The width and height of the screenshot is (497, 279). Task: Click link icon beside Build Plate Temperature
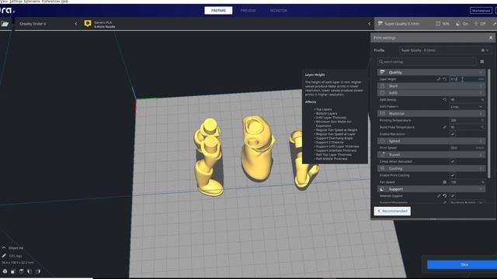pyautogui.click(x=445, y=127)
